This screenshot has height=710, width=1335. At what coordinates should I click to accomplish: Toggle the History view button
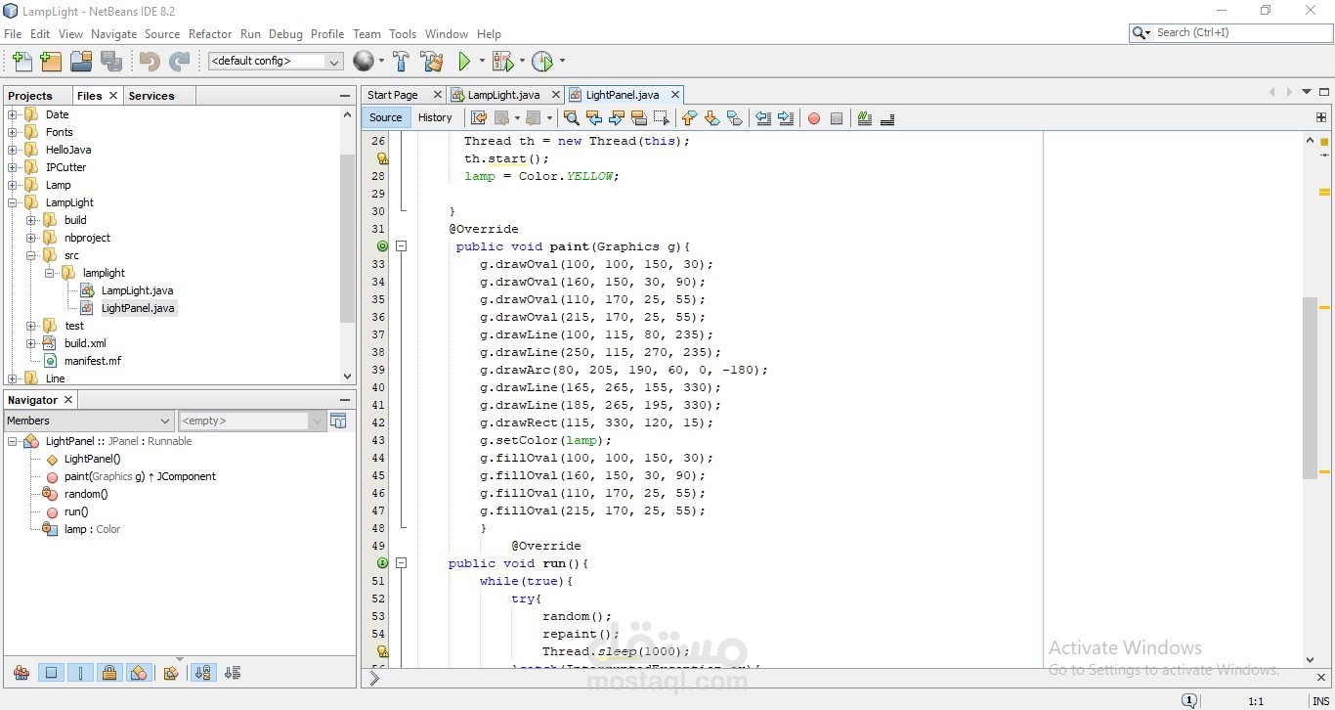click(435, 117)
